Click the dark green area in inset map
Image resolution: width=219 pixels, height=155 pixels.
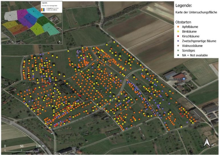44,21
